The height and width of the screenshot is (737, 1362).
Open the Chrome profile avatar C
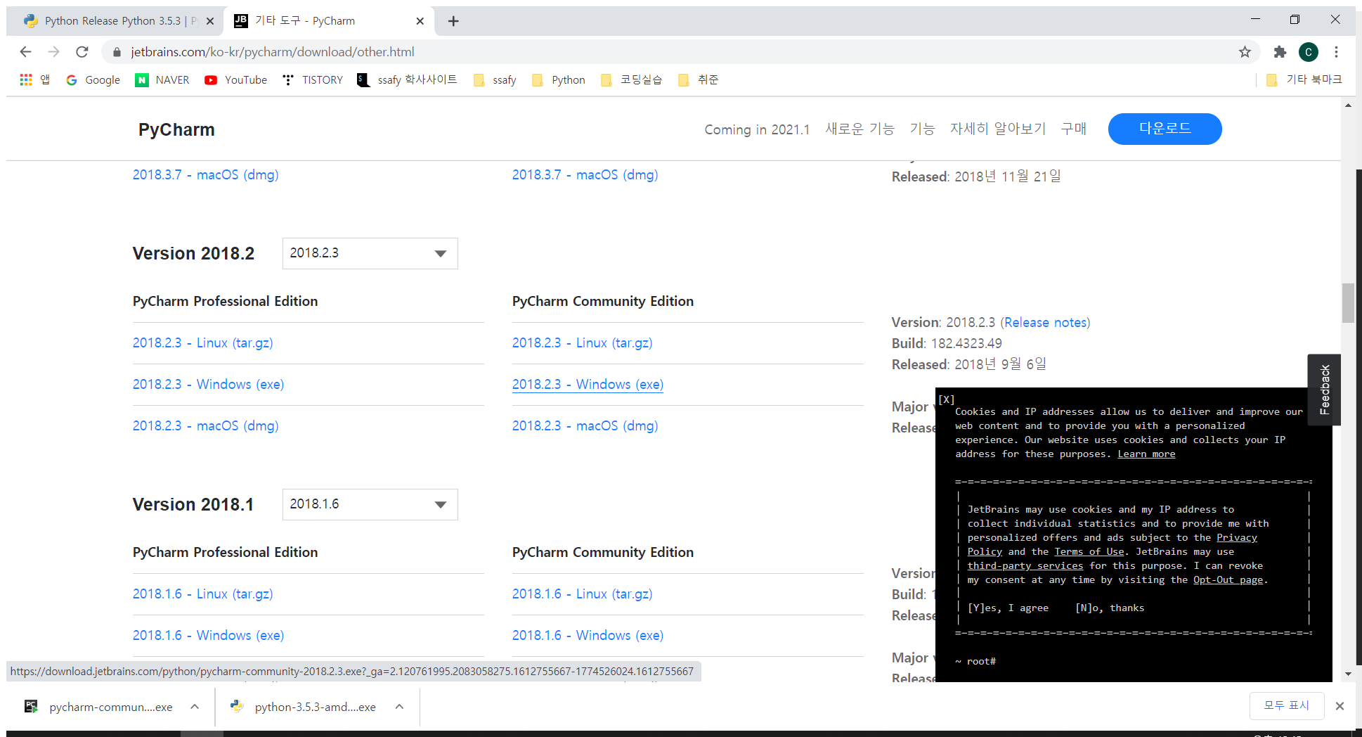1309,51
